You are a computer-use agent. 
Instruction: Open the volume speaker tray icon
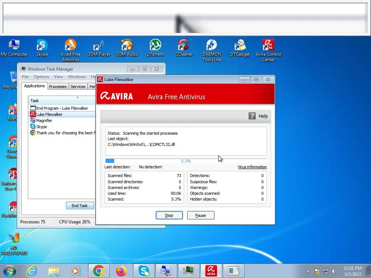(334, 271)
